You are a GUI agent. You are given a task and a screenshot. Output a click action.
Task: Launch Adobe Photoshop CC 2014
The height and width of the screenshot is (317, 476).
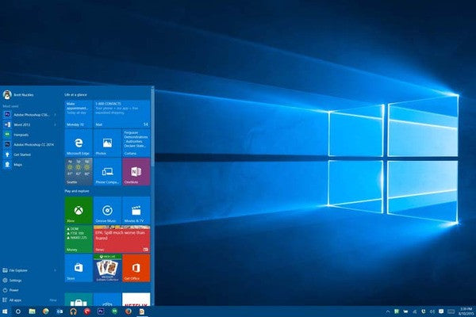(x=30, y=145)
